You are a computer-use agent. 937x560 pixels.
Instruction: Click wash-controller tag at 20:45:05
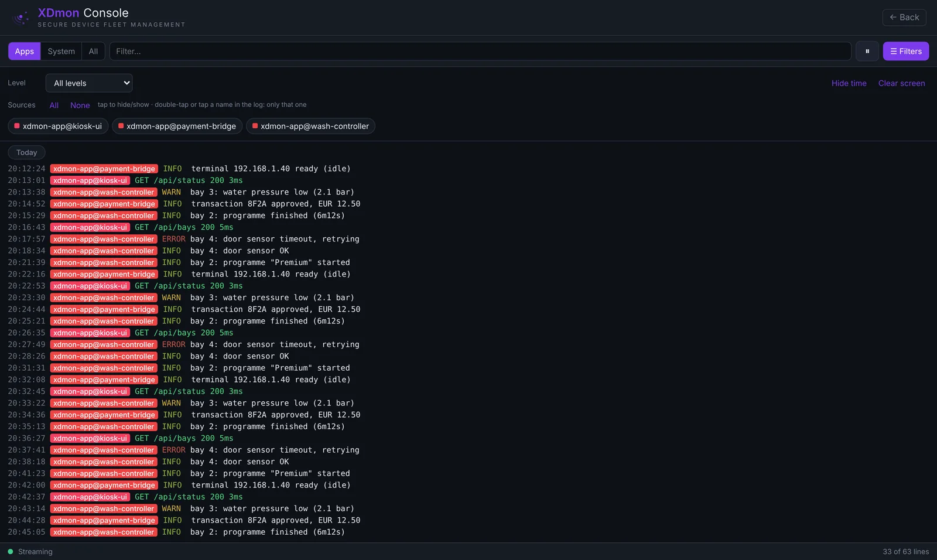point(104,532)
